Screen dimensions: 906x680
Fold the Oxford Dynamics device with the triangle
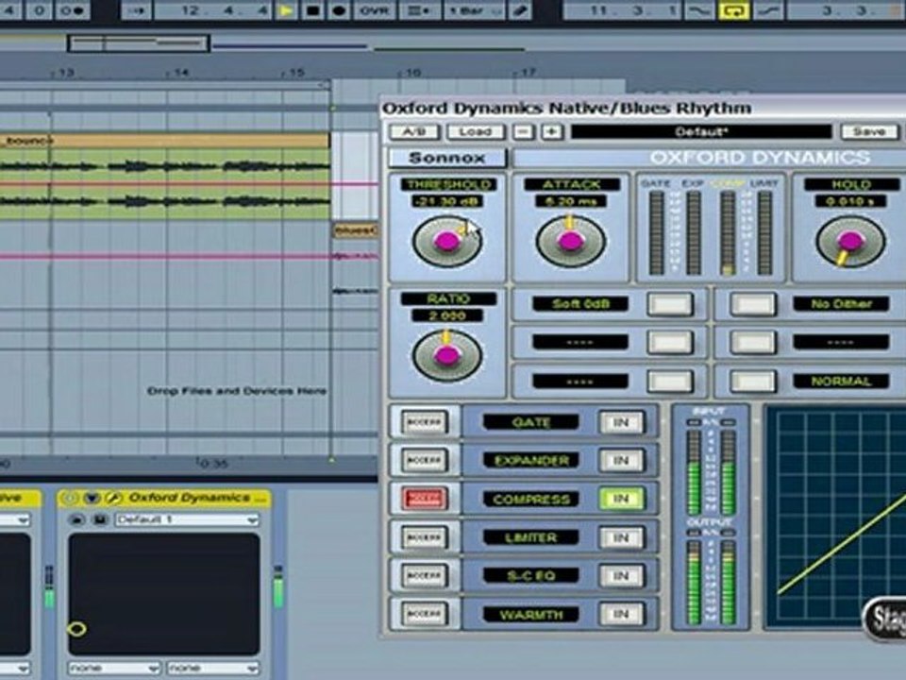(x=92, y=498)
